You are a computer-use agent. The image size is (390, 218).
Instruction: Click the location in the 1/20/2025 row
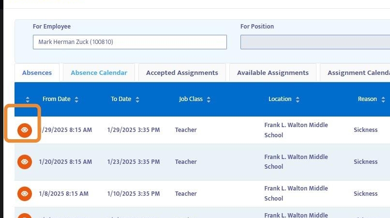296,162
